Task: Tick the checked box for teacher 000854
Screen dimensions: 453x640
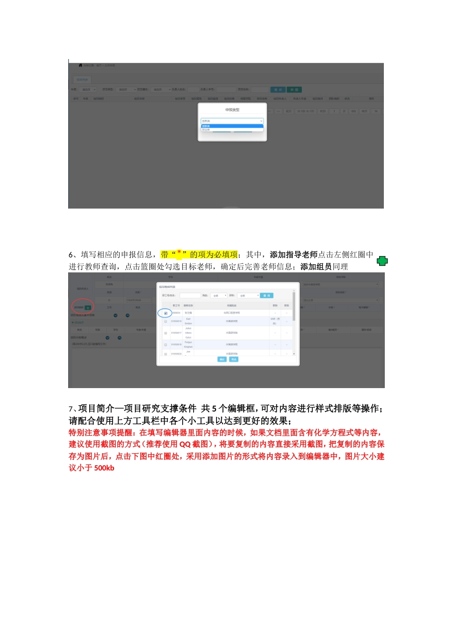Action: (165, 313)
